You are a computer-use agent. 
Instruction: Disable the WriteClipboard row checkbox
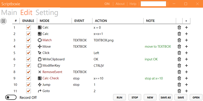pyautogui.click(x=28, y=59)
